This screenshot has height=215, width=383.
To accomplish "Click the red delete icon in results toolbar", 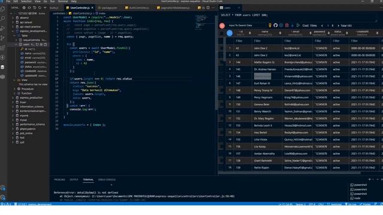I will 287,25.
